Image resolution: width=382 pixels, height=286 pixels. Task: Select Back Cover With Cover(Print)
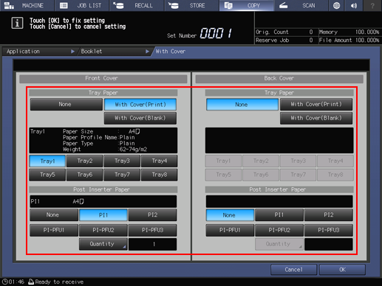pos(316,105)
